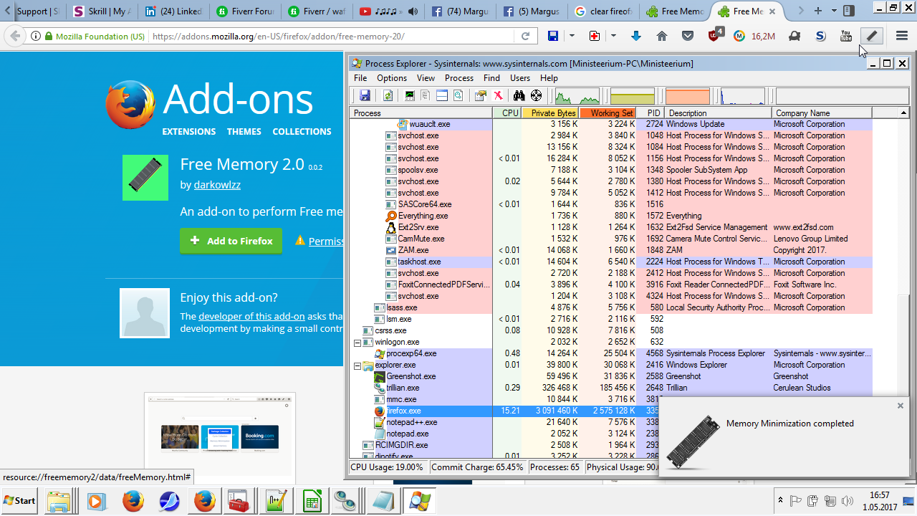The image size is (917, 516).
Task: Collapse the winlogon.exe process tree
Action: (x=357, y=343)
